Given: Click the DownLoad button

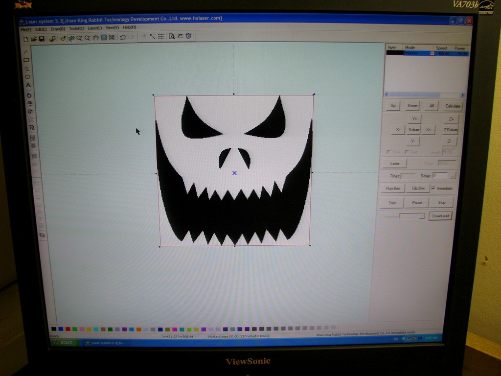Looking at the screenshot, I should coord(440,215).
